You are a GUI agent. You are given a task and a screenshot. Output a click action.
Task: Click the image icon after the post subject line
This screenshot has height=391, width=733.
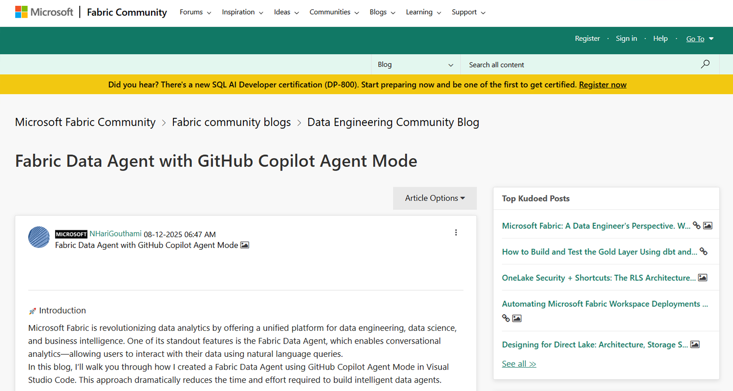tap(245, 245)
